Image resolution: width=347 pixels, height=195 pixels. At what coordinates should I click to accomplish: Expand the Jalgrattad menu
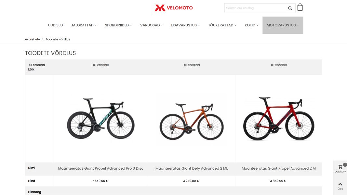84,25
